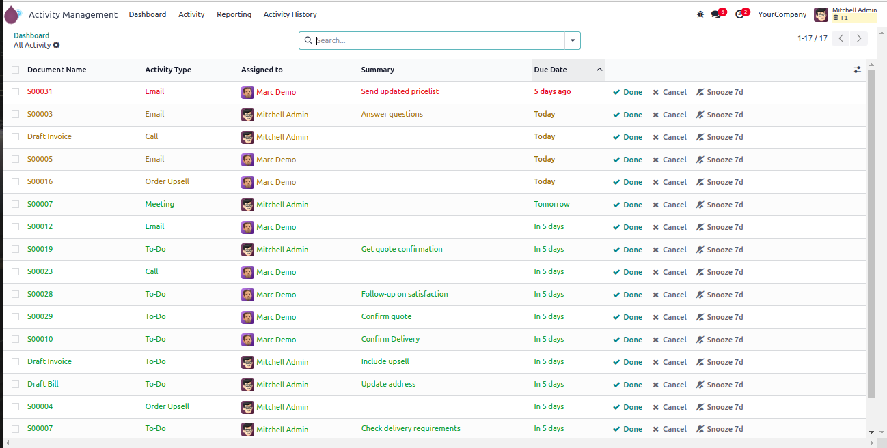The image size is (887, 448).
Task: Toggle the select-all header checkbox
Action: (x=16, y=70)
